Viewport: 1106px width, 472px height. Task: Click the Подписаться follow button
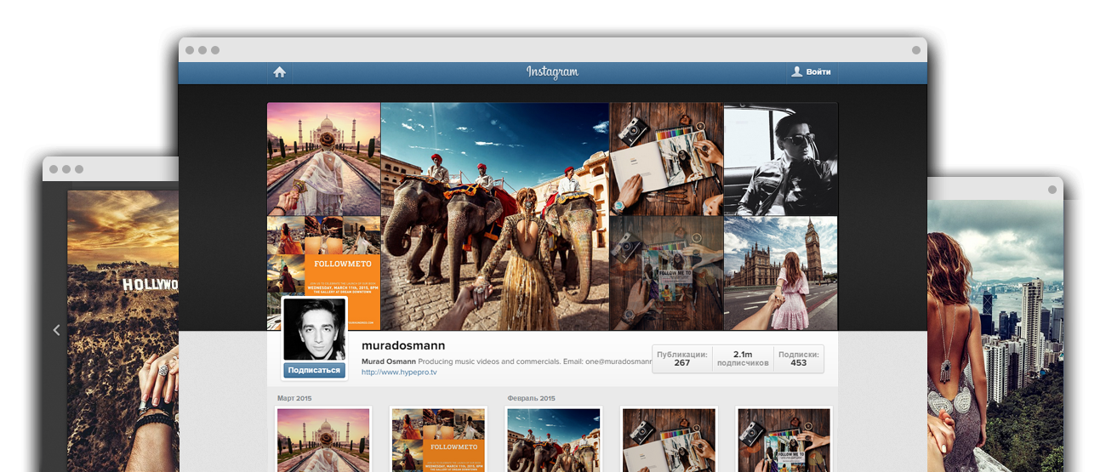tap(314, 370)
